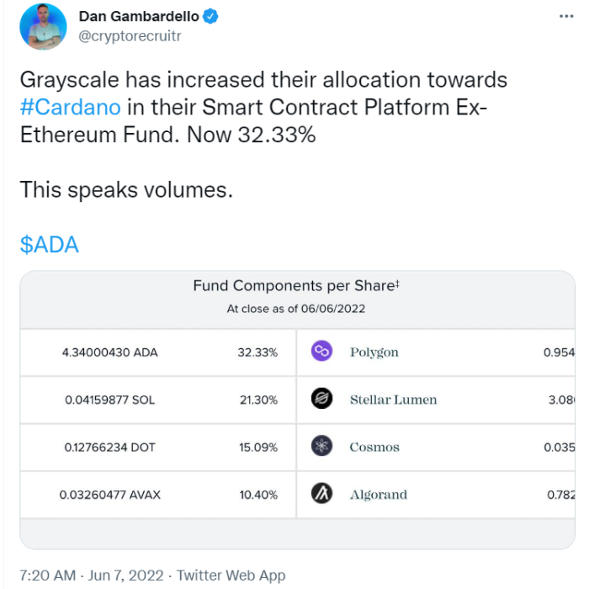Image resolution: width=589 pixels, height=589 pixels.
Task: Open the $ADA cashtag link
Action: (x=49, y=245)
